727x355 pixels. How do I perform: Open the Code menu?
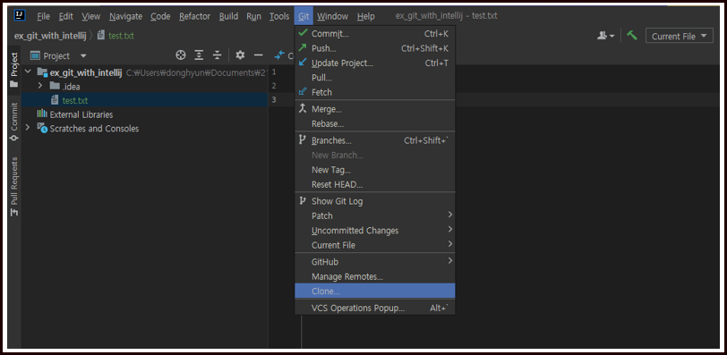click(160, 16)
